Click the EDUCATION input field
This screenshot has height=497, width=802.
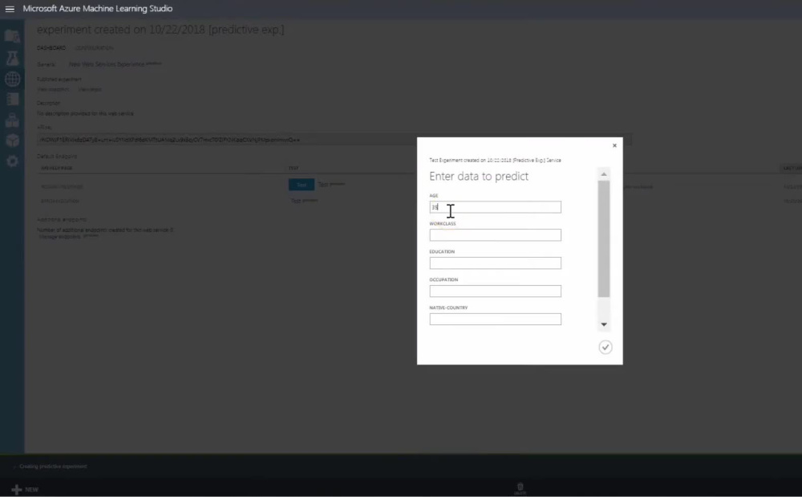click(x=495, y=263)
